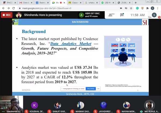
Task: Click muted mic icon beside NAYAN MON
Action: point(118,111)
